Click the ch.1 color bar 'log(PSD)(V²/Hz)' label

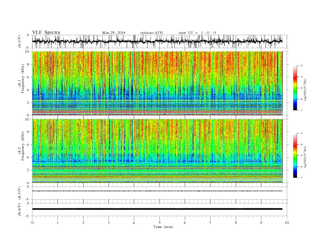305,89
